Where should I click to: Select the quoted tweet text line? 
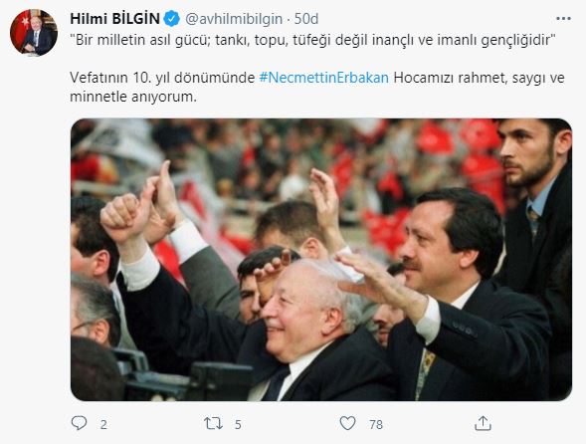pos(313,40)
